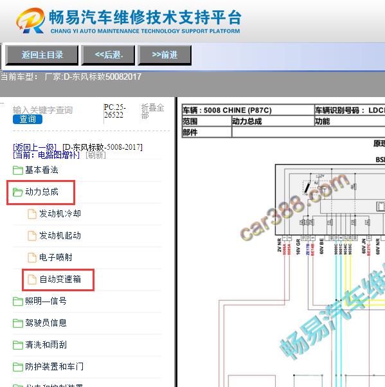This screenshot has width=385, height=387.
Task: Select the 自动变速箱 entry
Action: (60, 280)
